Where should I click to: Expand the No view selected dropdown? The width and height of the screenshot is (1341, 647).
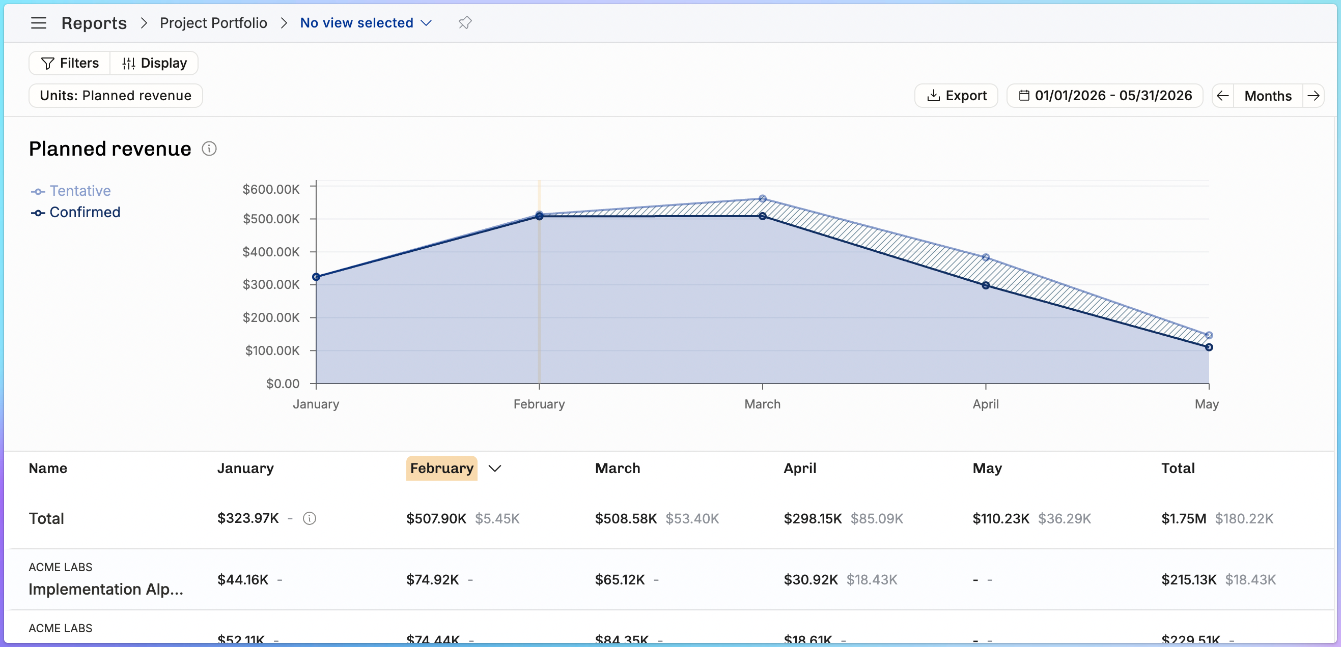click(366, 23)
